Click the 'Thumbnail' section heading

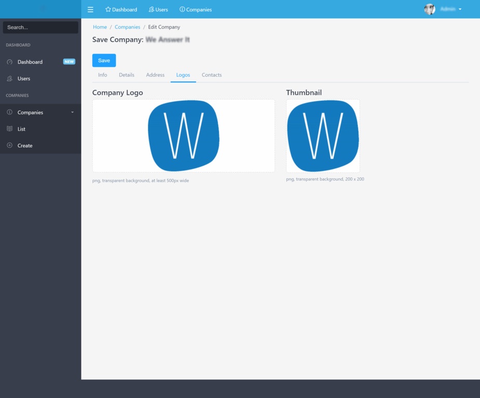click(304, 92)
